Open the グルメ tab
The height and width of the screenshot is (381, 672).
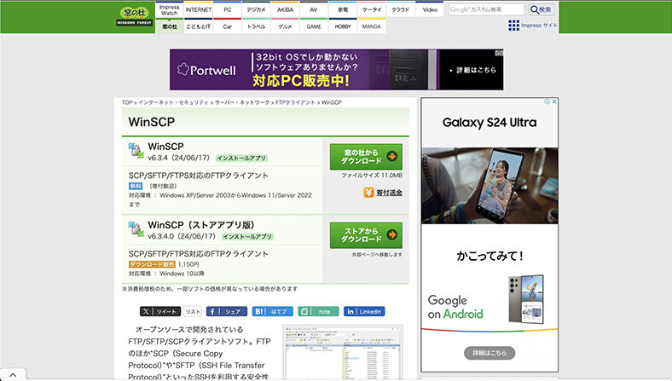coord(285,26)
